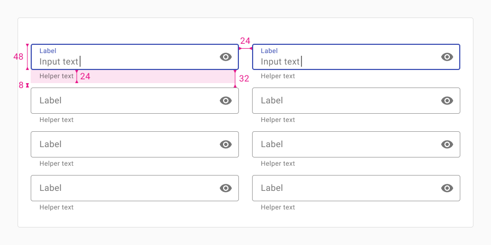Focus the top-left field containing Input text
Viewport: 491px width, 245px height.
pyautogui.click(x=135, y=57)
